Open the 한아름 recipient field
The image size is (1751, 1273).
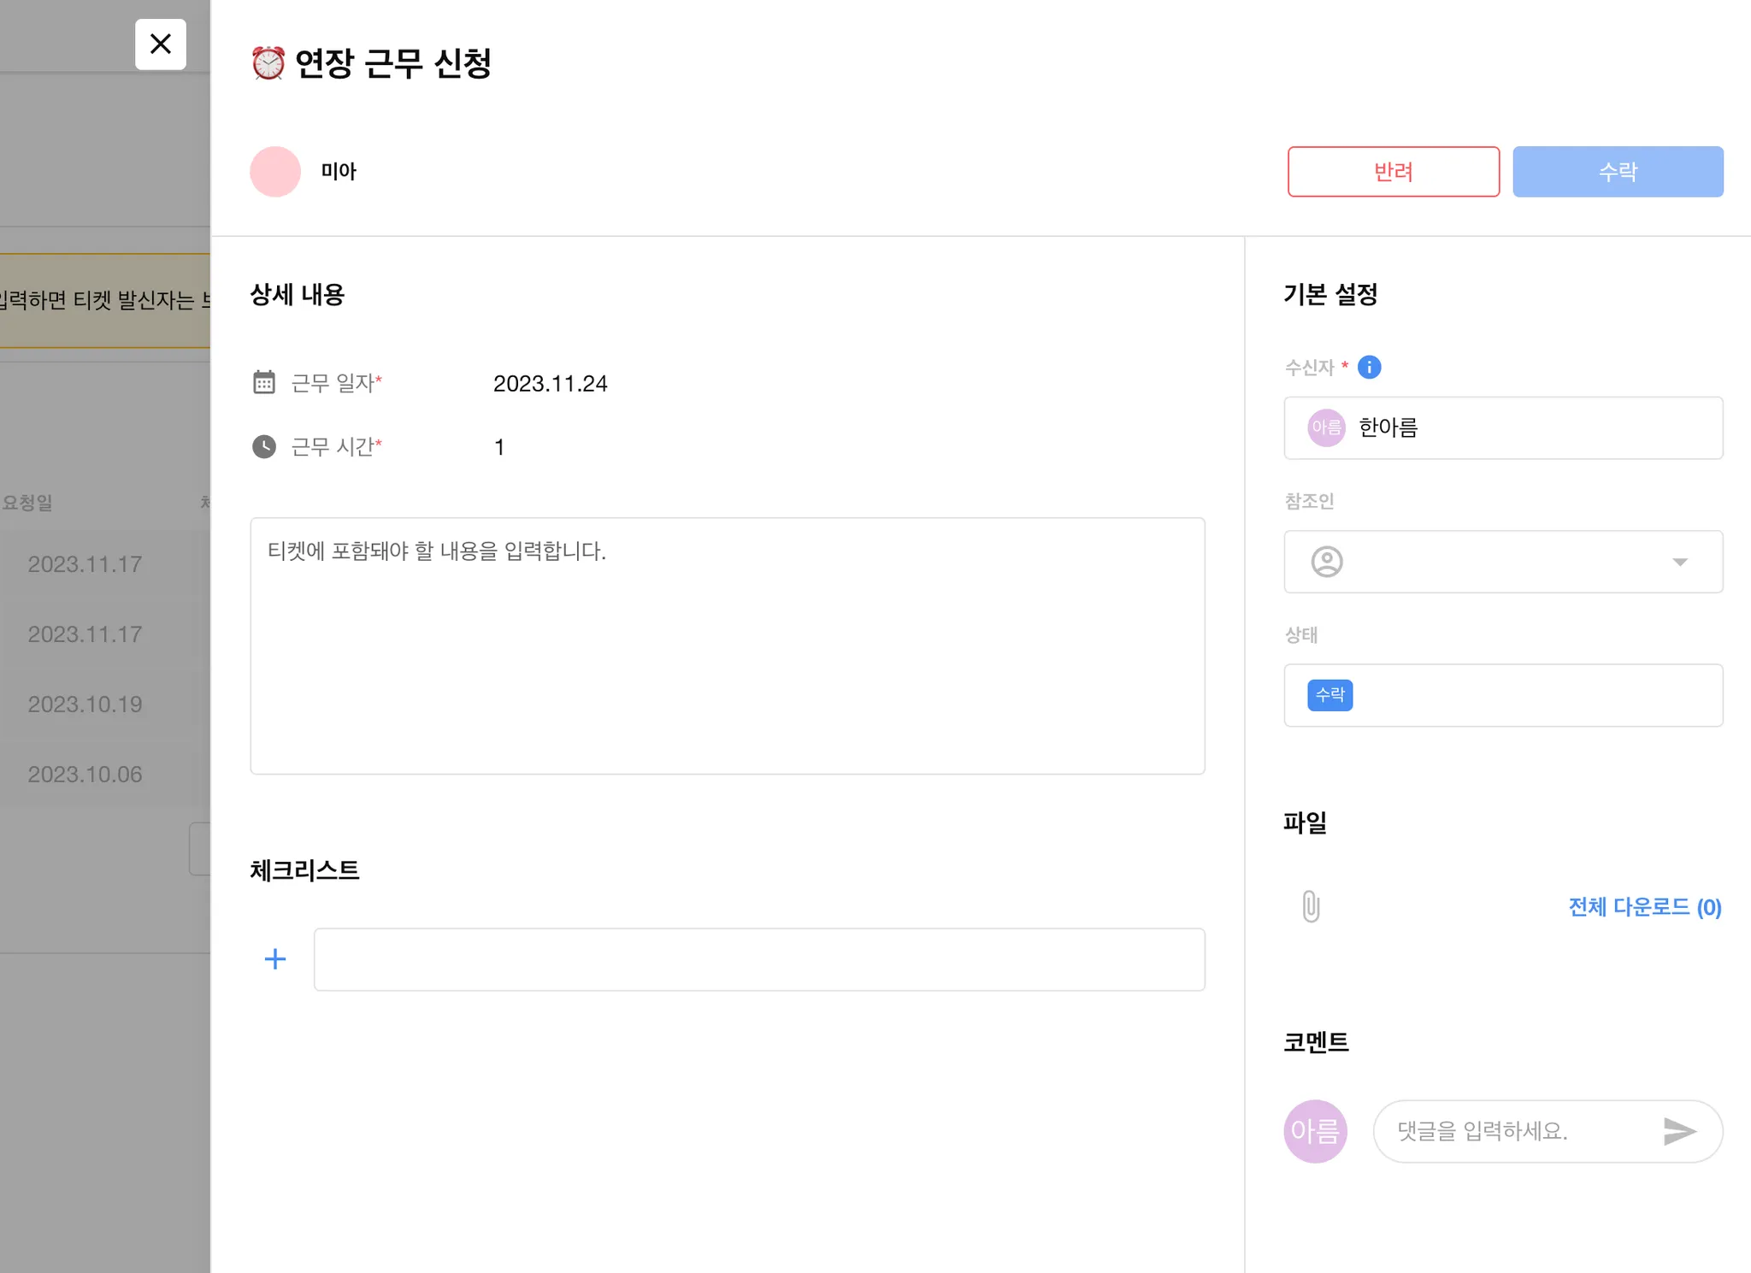[1502, 427]
